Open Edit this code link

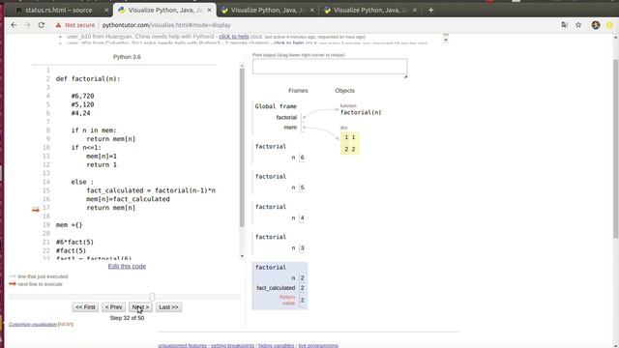127,267
